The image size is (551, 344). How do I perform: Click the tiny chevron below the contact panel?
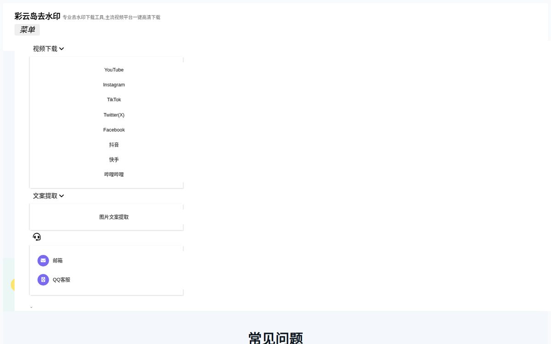coord(31,307)
